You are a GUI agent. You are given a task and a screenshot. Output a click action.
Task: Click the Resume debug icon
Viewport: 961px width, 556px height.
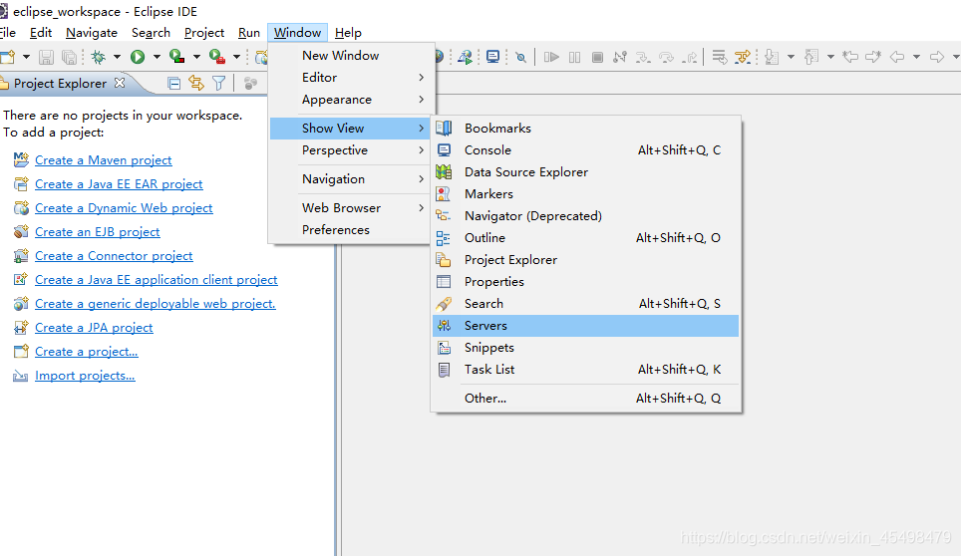[551, 57]
